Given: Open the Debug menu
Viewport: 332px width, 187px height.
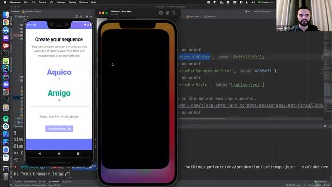Looking at the screenshot, I should 72,2.
